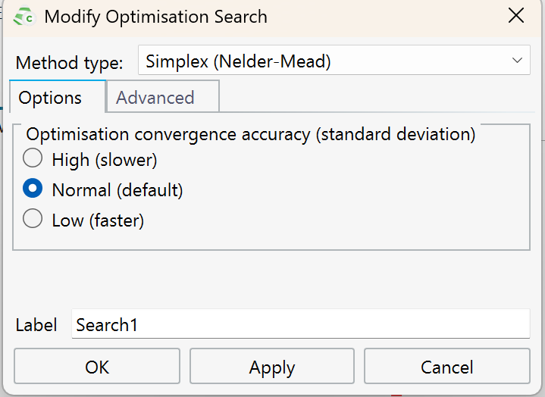
Task: Apply the optimisation search settings
Action: (272, 367)
